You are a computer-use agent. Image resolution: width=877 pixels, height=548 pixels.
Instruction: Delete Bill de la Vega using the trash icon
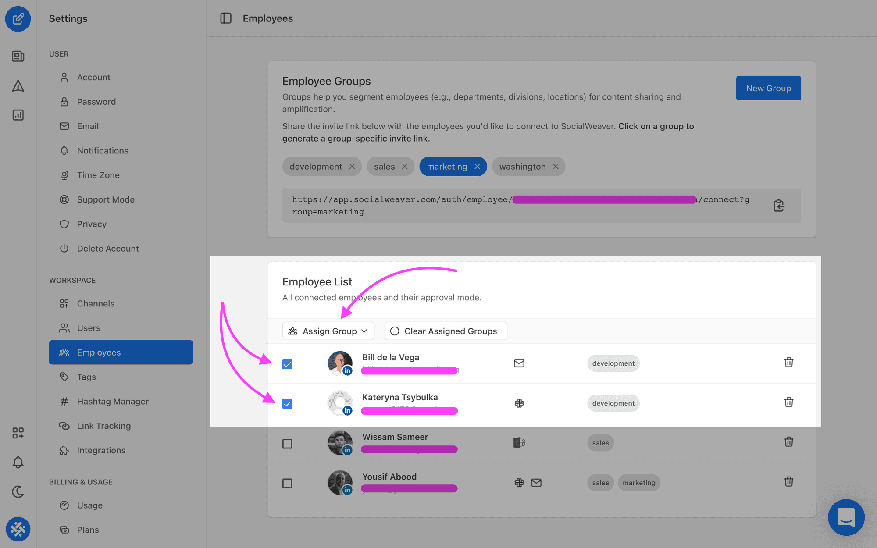(x=789, y=362)
